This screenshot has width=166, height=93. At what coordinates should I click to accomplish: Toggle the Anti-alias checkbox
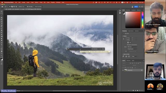pos(28,7)
